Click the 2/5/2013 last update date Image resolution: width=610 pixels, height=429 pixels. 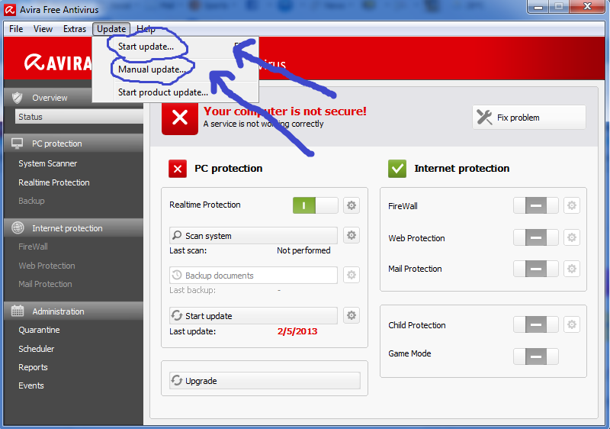pyautogui.click(x=297, y=331)
